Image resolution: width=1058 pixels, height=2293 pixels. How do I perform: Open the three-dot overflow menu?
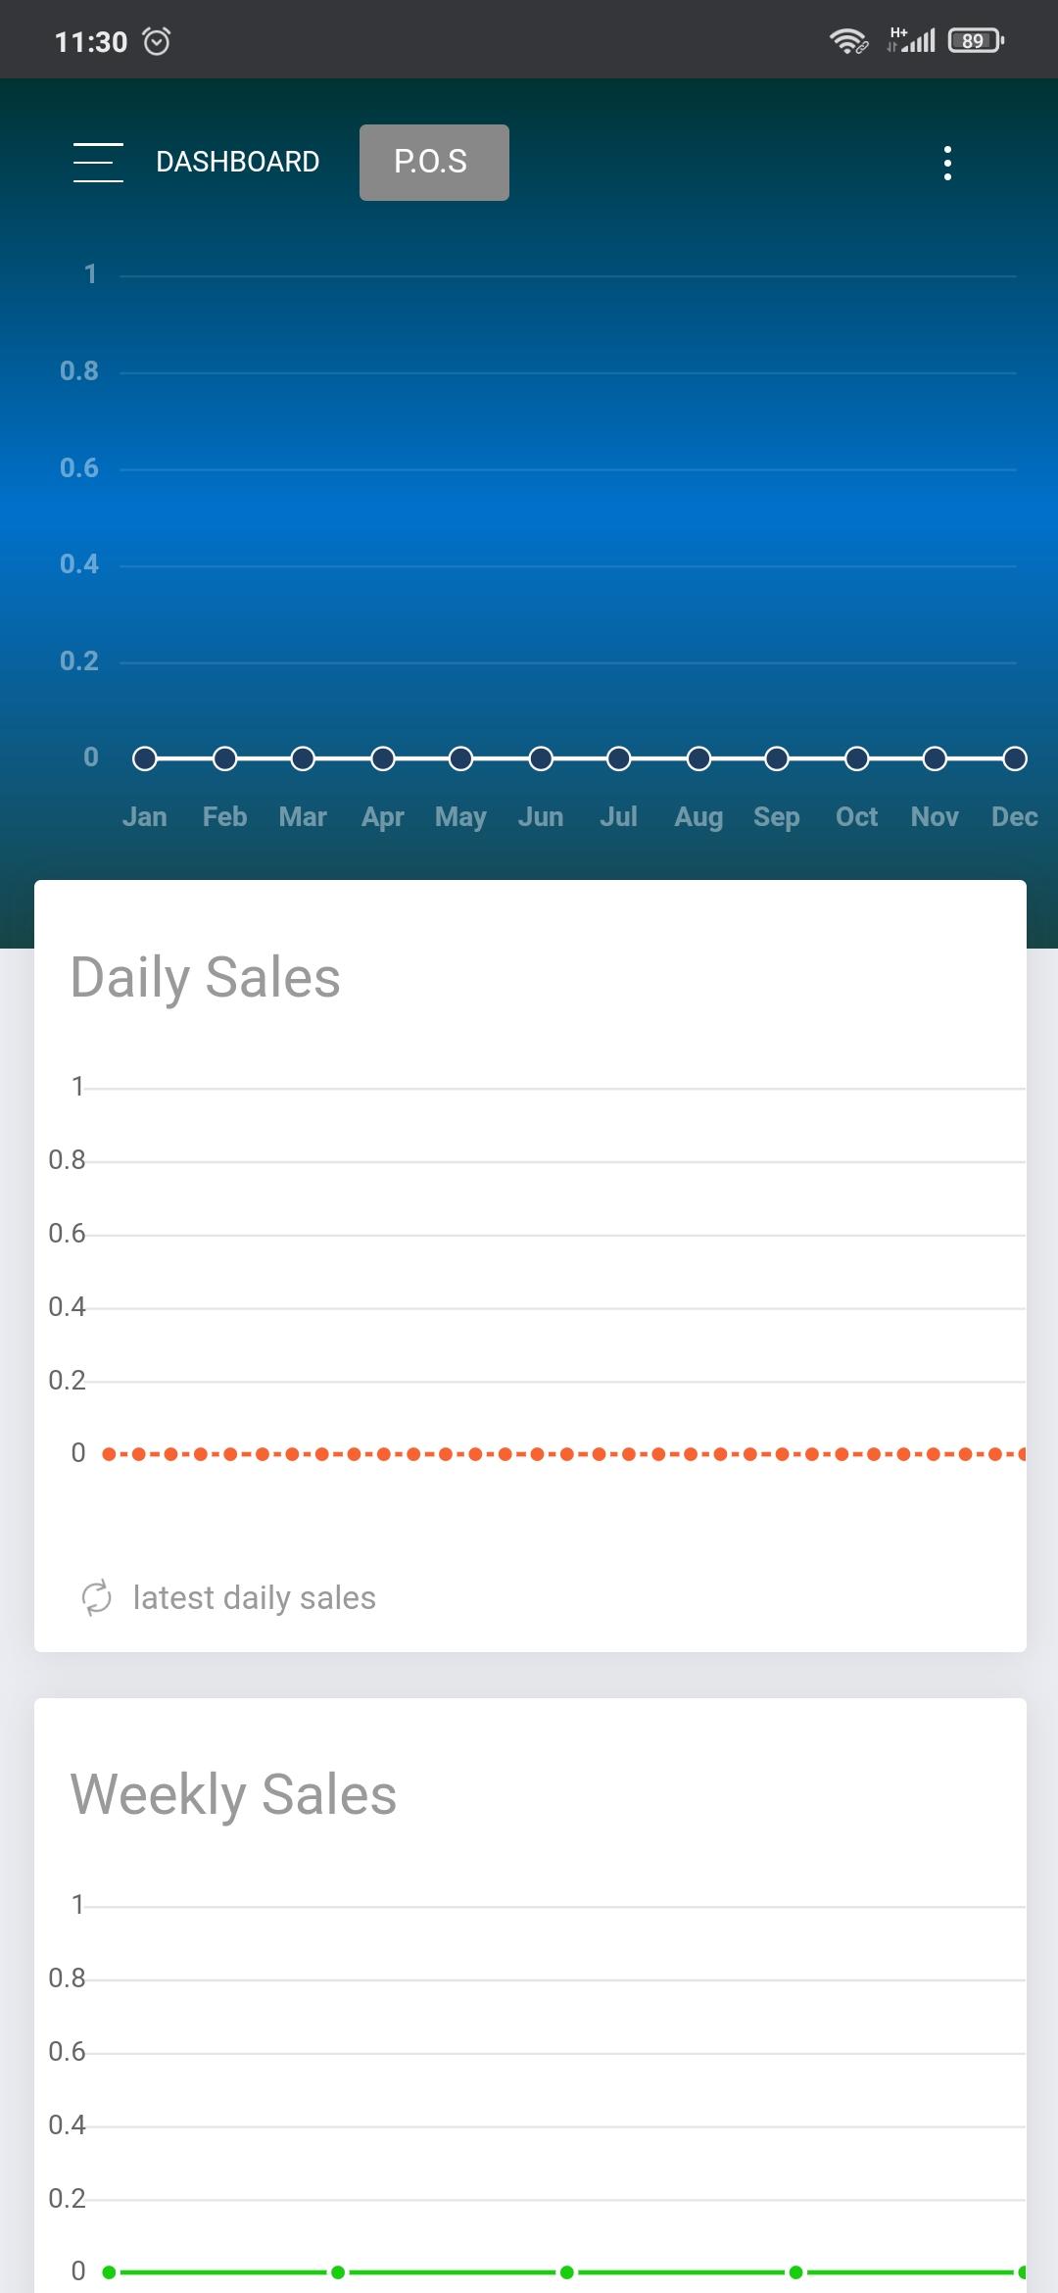[x=947, y=163]
